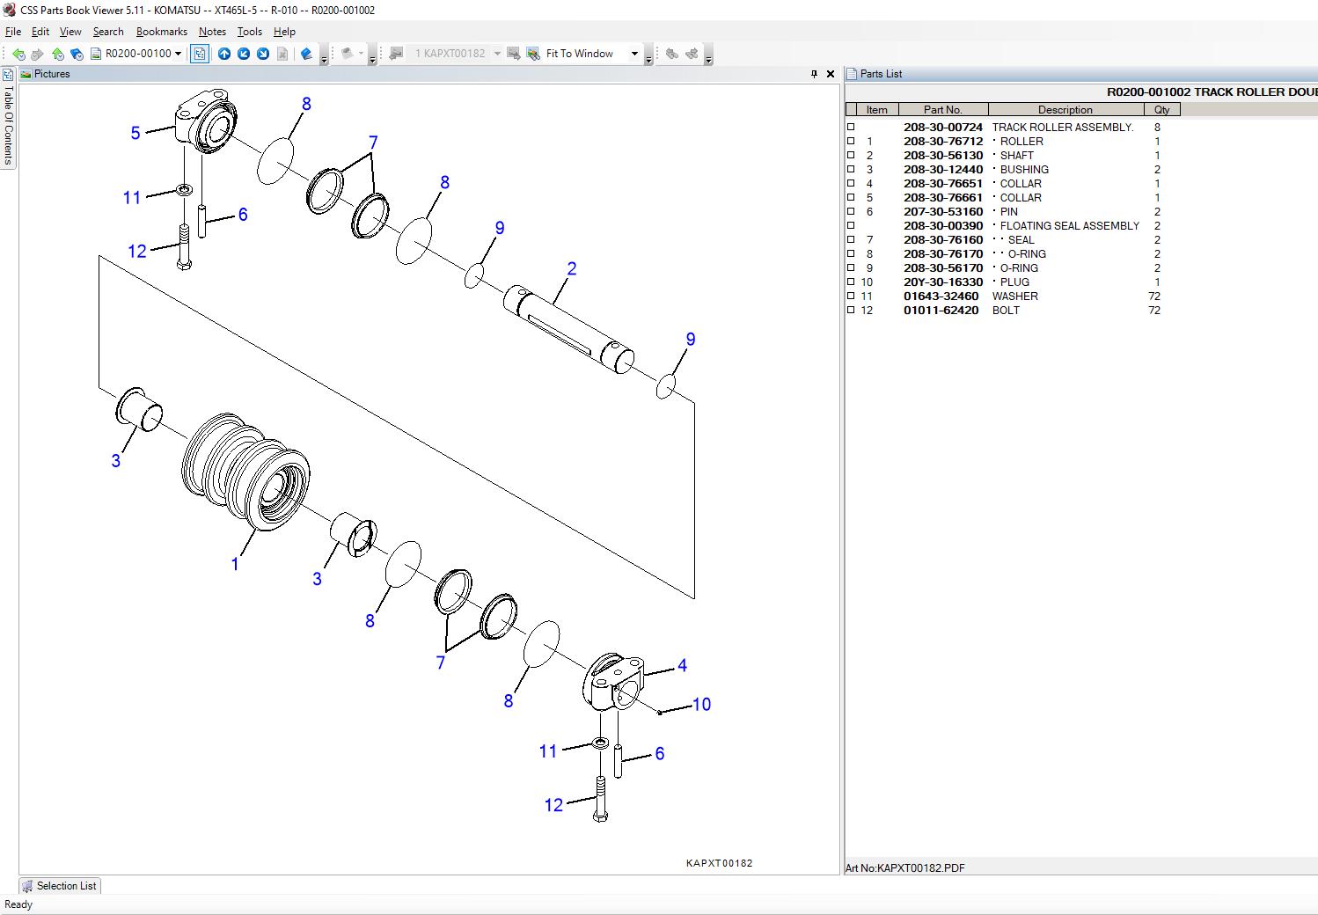This screenshot has height=915, width=1318.
Task: Click the zoom picture icon beside Fit To Window
Action: [x=533, y=54]
